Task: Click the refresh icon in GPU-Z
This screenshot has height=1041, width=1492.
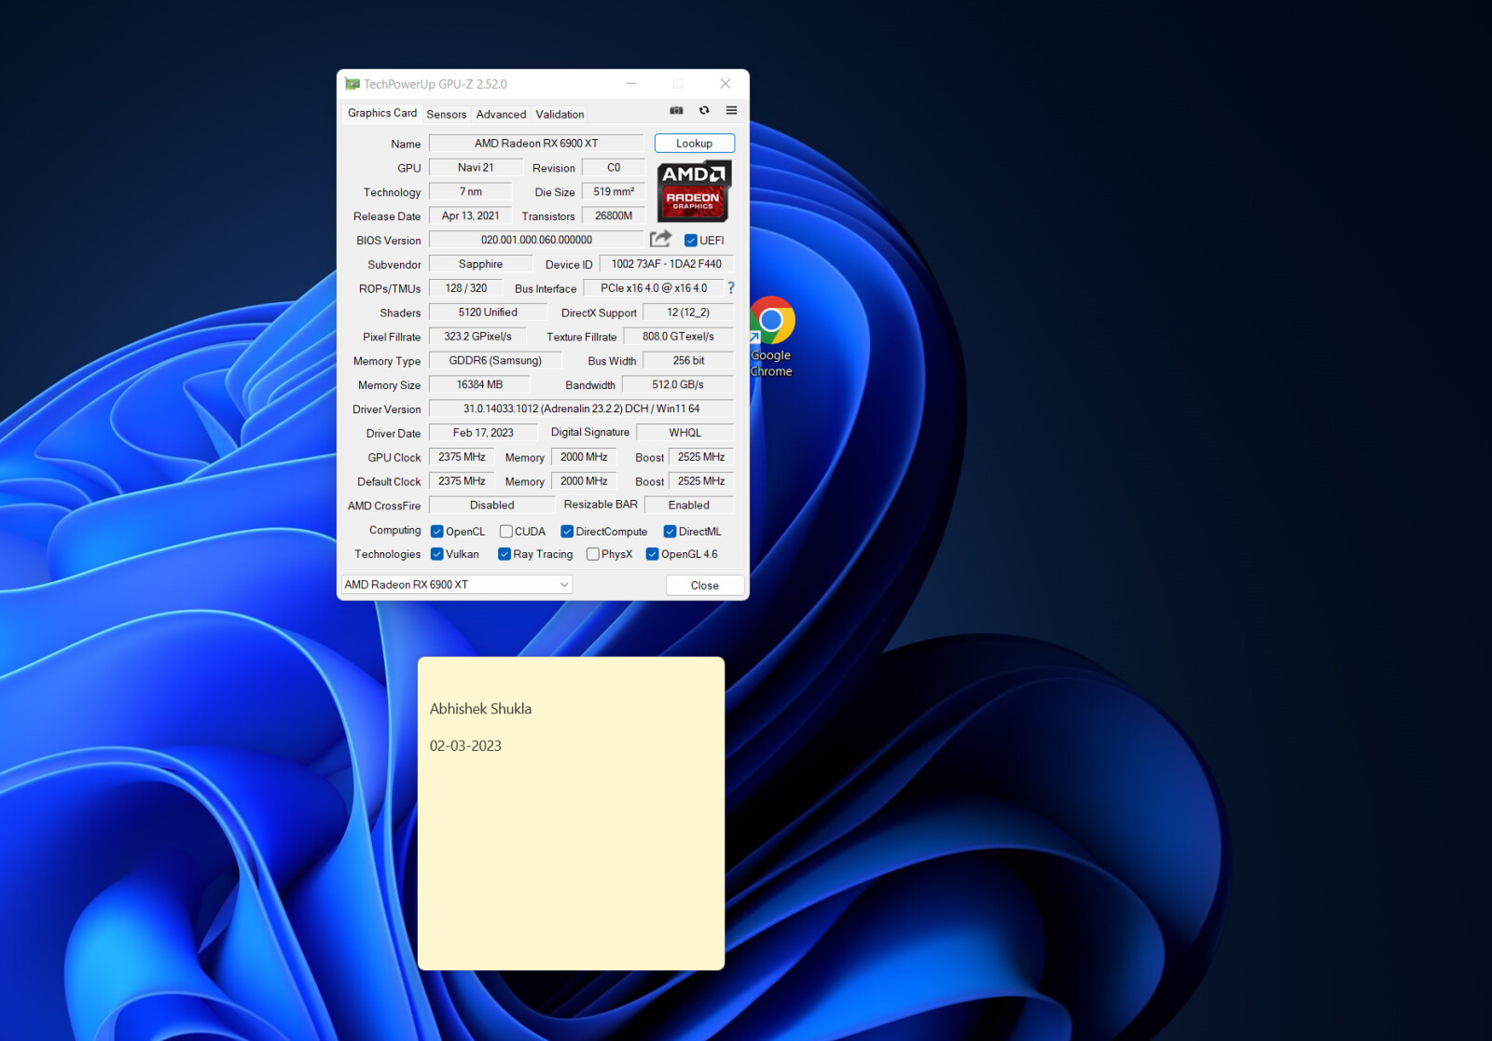Action: click(x=704, y=111)
